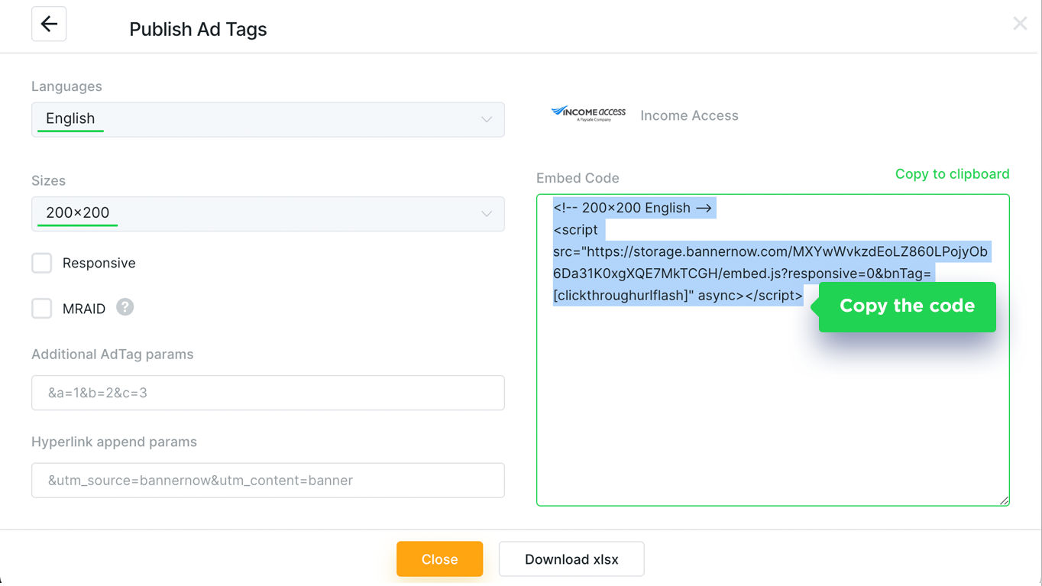Click the orange Close button
The image size is (1042, 586).
[x=439, y=559]
